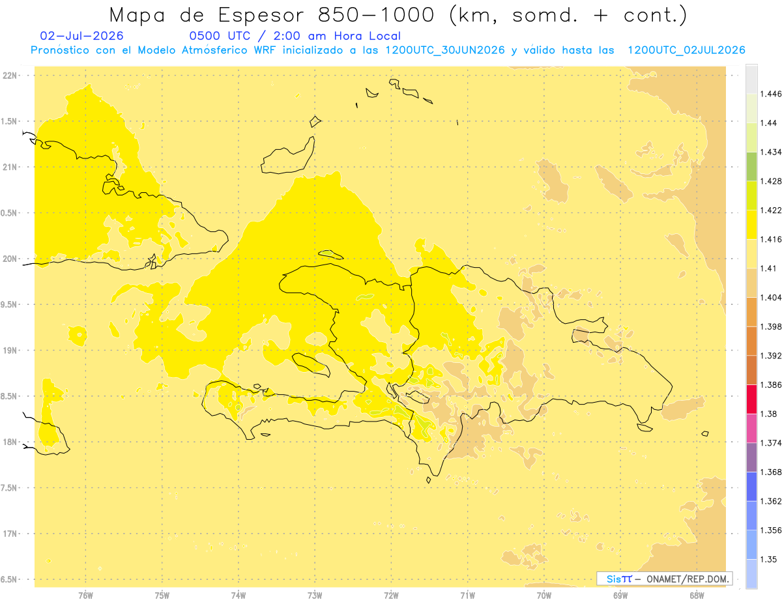Click the "0500 UTC / 2:00 am Hora Local" time label
The width and height of the screenshot is (782, 604).
pyautogui.click(x=295, y=36)
